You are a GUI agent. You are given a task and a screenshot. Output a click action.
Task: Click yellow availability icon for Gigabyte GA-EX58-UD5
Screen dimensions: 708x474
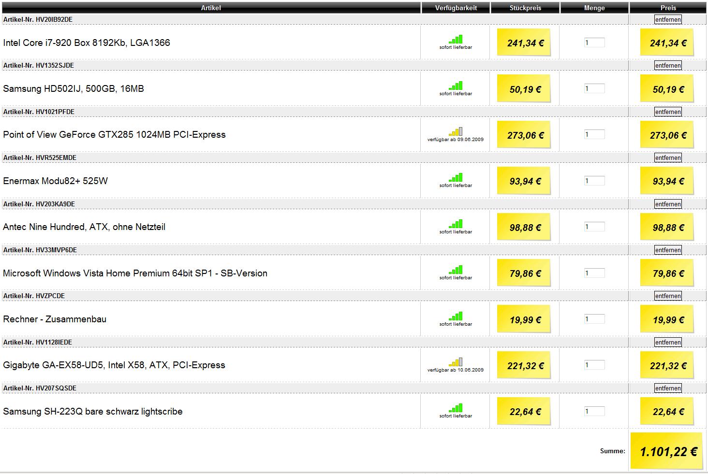pos(456,362)
